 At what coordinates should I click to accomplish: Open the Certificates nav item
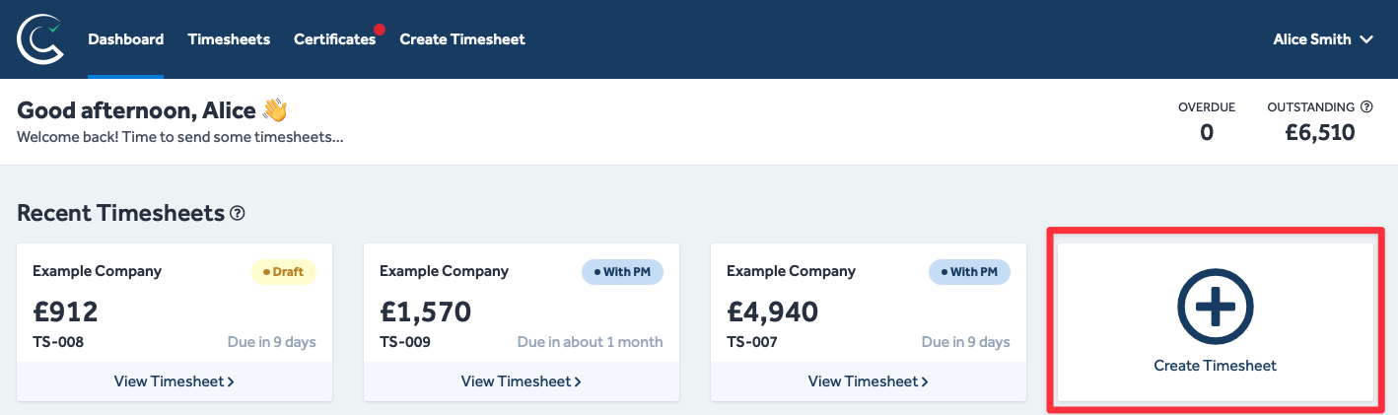click(x=334, y=39)
